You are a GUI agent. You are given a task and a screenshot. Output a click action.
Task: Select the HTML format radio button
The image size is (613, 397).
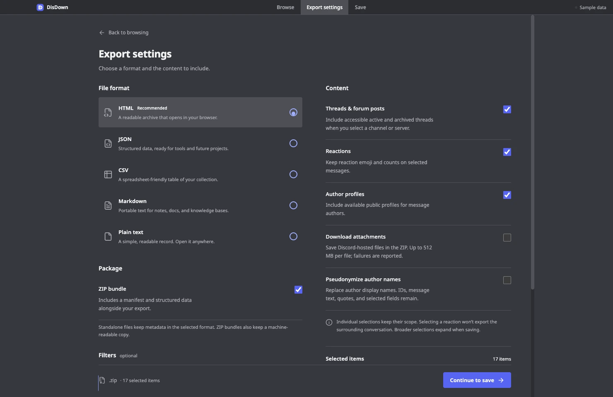(293, 112)
